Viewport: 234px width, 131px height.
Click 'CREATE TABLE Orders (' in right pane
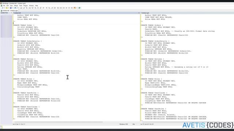click(152, 25)
